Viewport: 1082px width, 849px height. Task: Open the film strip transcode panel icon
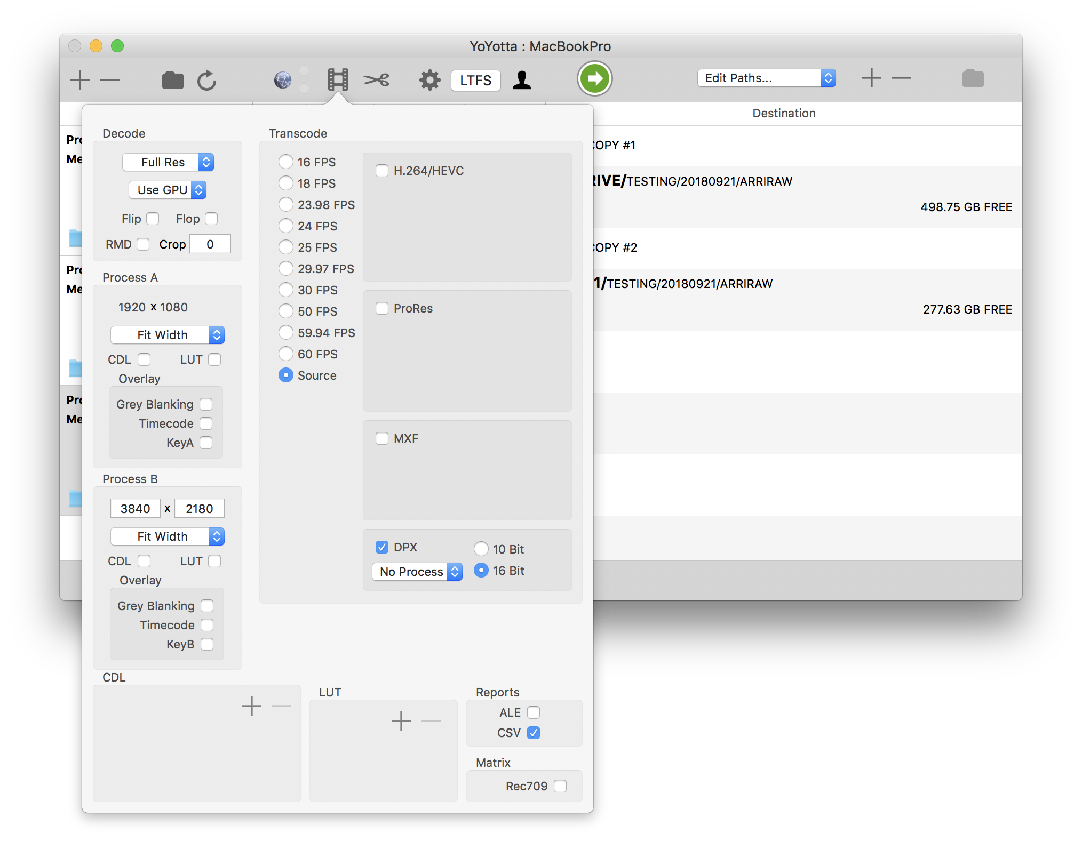(338, 80)
